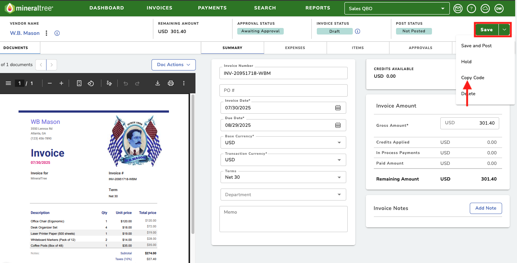This screenshot has height=263, width=517.
Task: Show invoice status info icon
Action: [x=358, y=31]
